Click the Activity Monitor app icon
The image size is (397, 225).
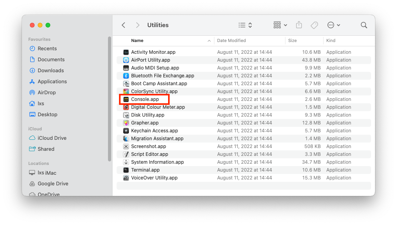(x=126, y=52)
